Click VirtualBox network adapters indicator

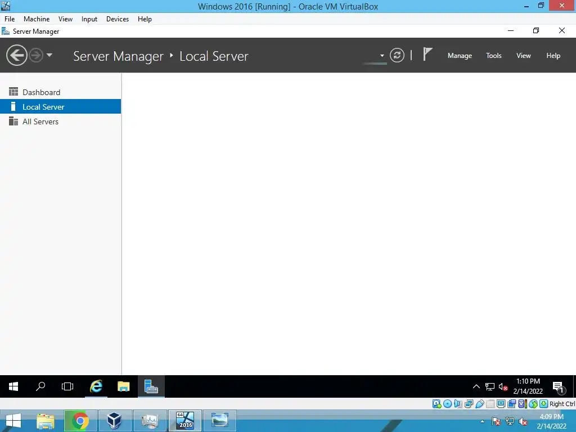(469, 404)
